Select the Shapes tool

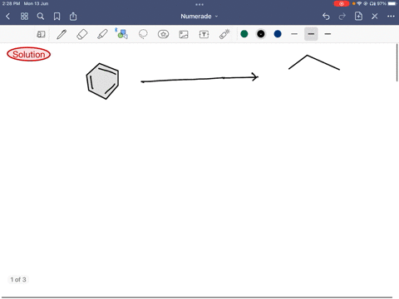coord(122,34)
